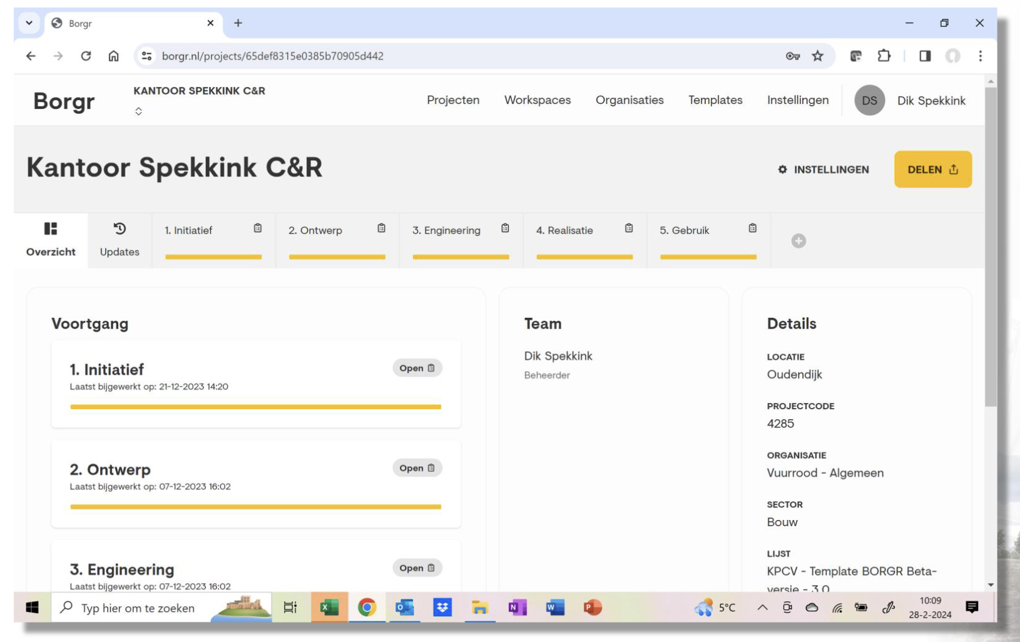Open the Chrome three-dot menu

[980, 56]
